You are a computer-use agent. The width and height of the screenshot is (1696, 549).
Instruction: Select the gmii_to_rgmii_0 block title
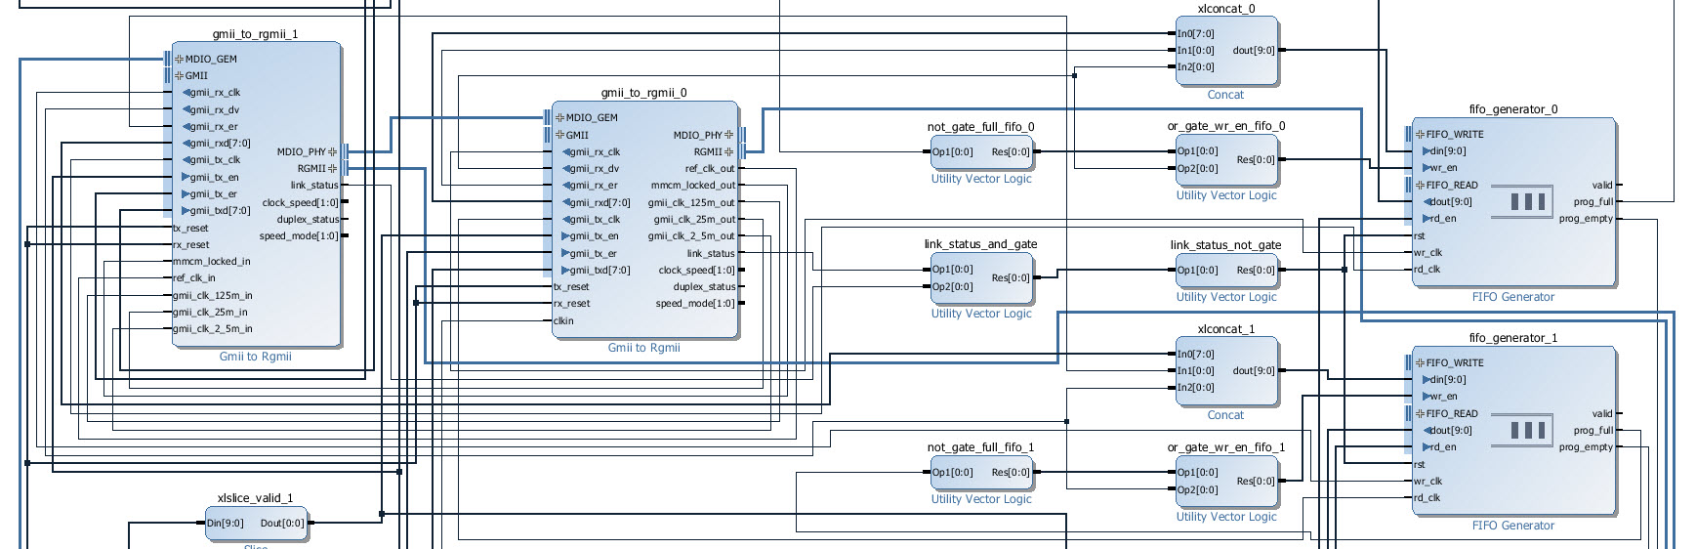(x=644, y=93)
